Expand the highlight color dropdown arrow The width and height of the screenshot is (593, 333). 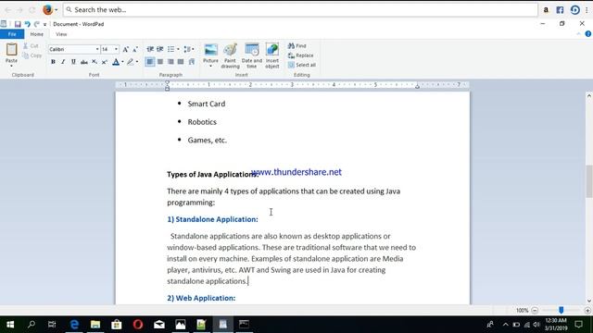coord(136,62)
